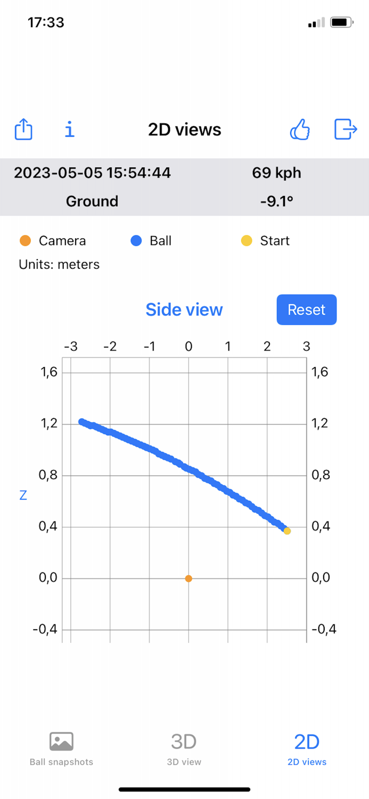Tap the 2D views tab icon

(x=307, y=740)
